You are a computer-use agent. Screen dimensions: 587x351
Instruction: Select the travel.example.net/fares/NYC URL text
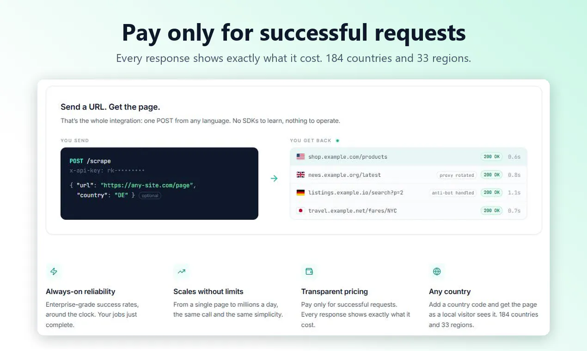point(352,211)
